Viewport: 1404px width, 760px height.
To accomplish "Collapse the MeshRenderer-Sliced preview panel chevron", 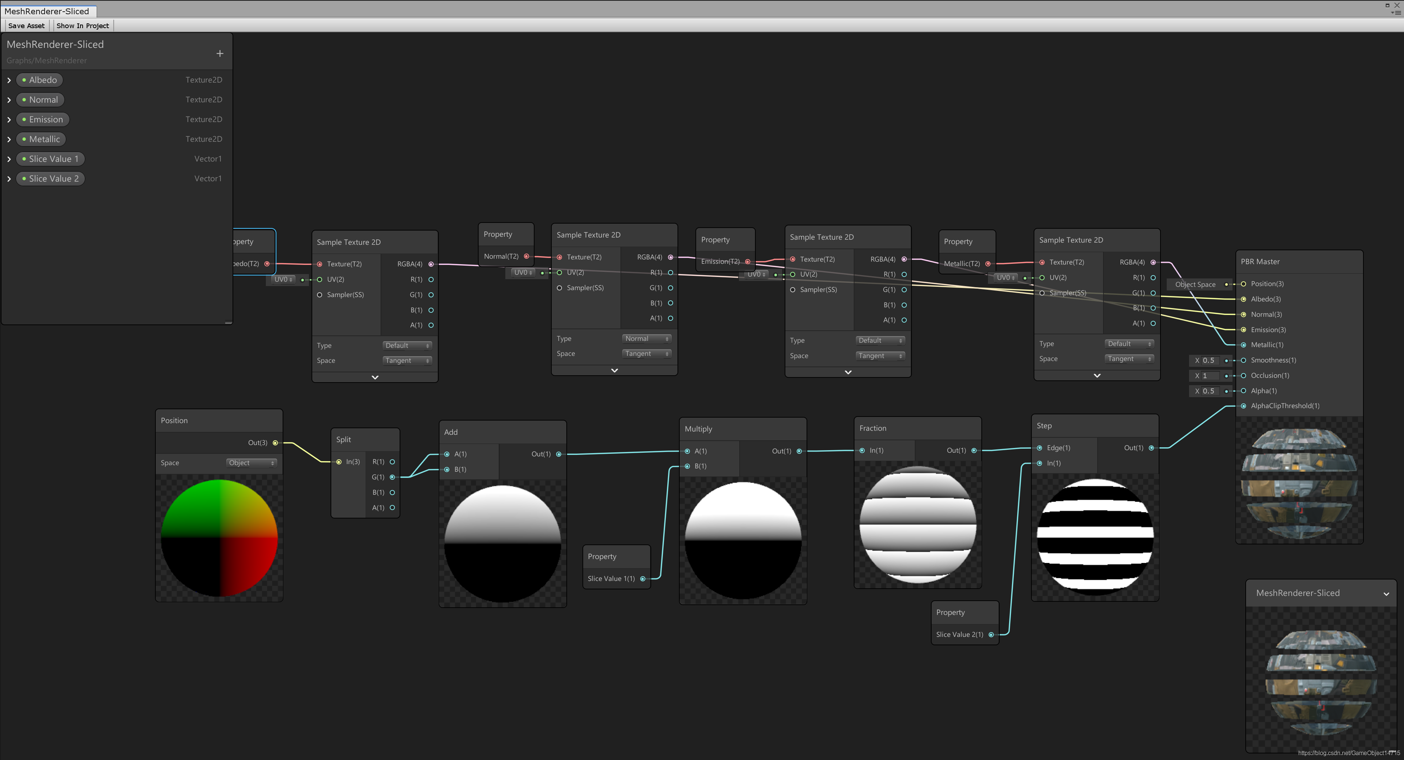I will (1386, 594).
